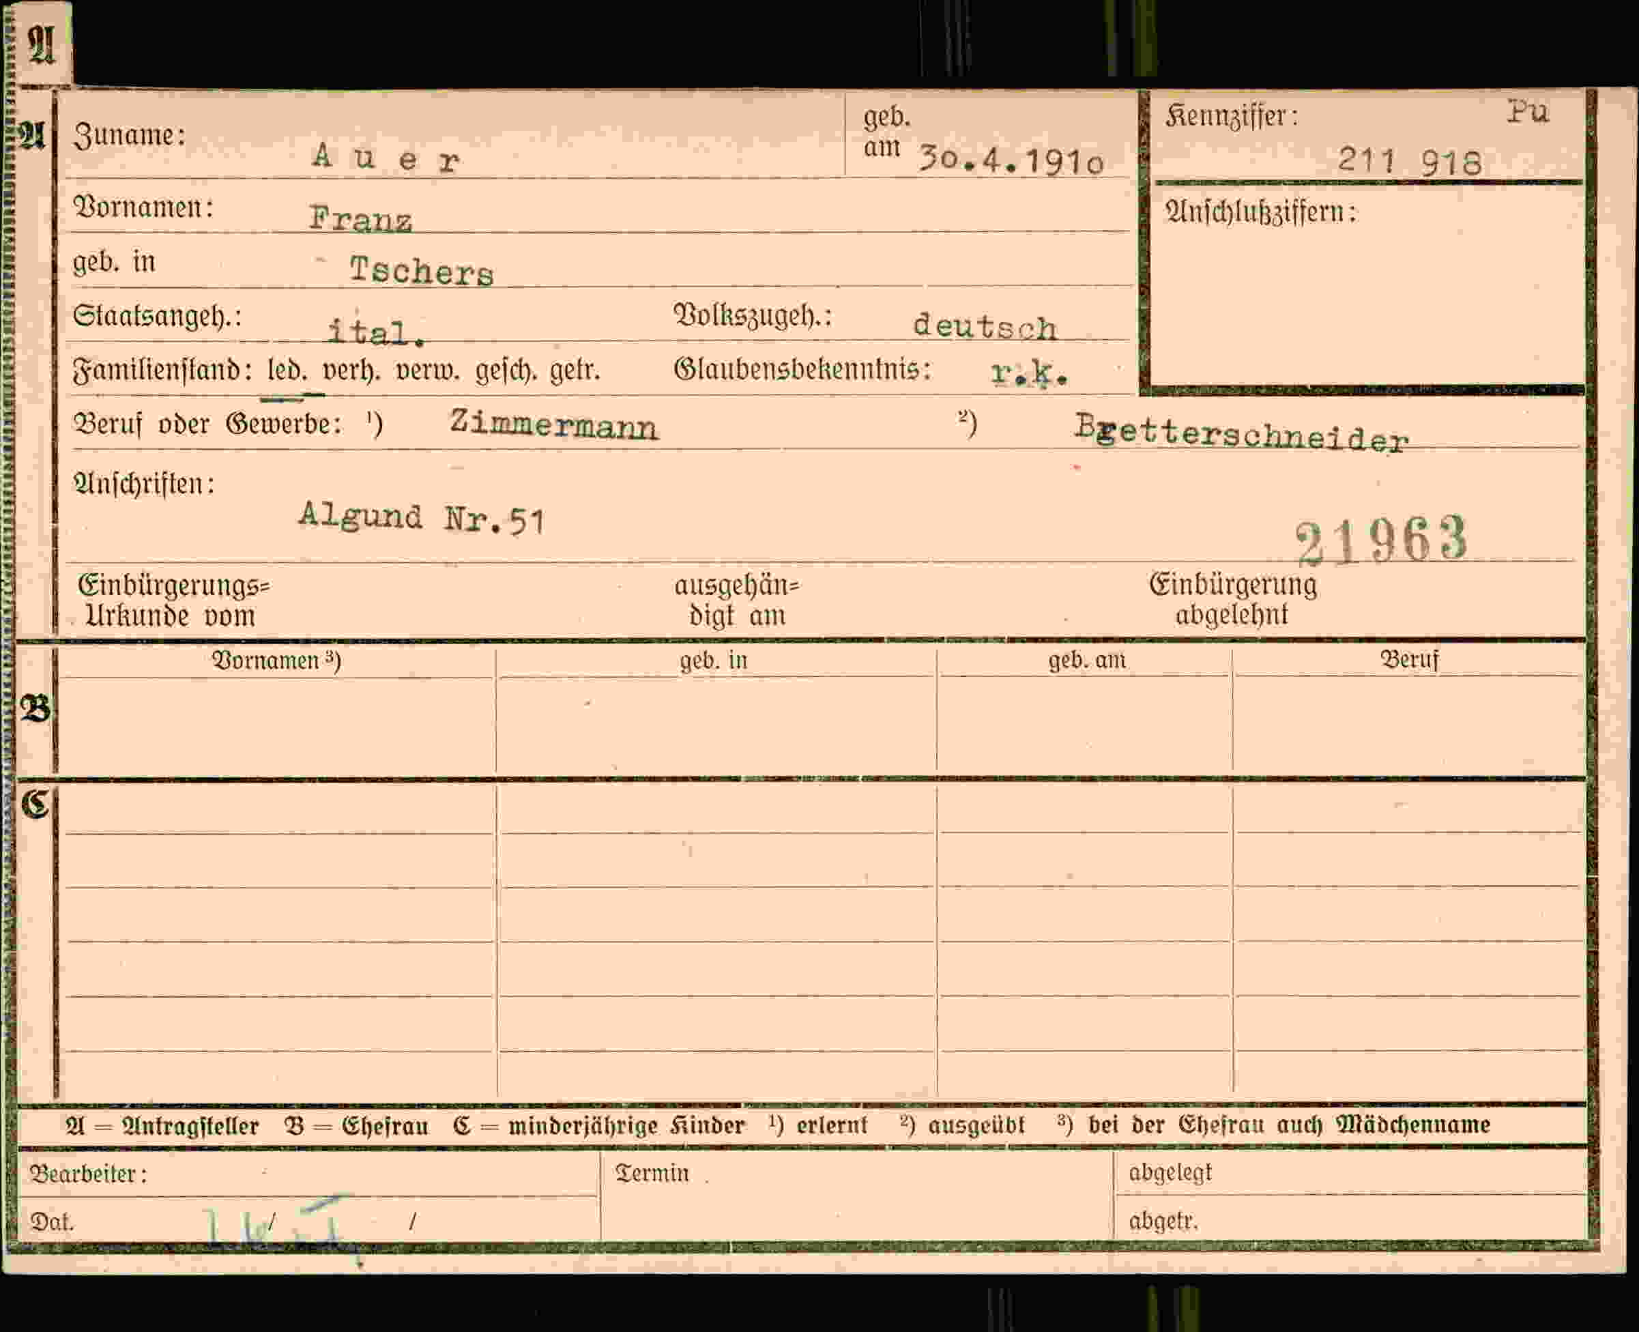Click the Kennziffer number '211 918'
Screen dimensions: 1639x1332
(1410, 161)
